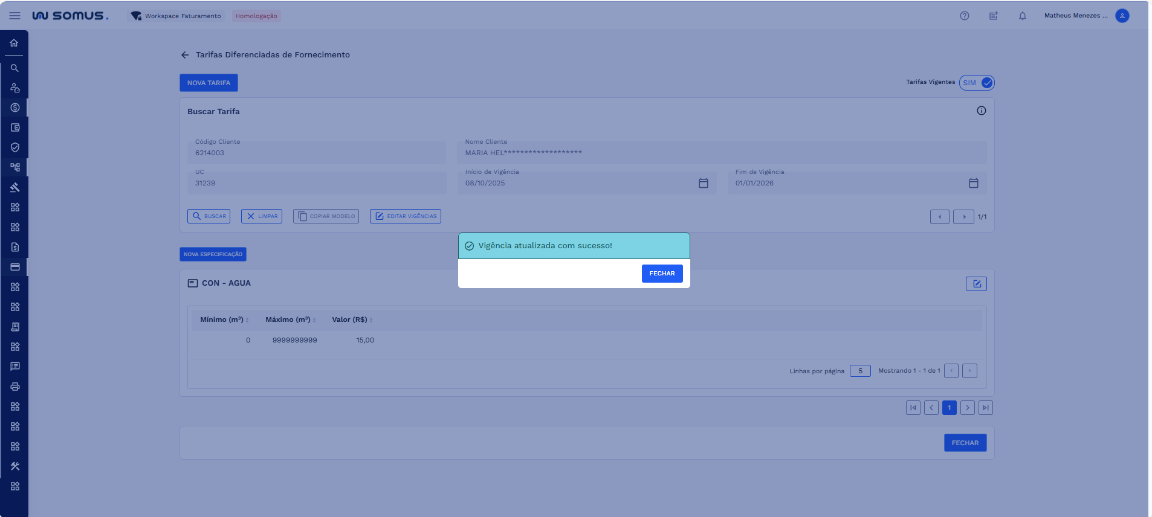Click the EDITAR VIGÊNCIAS button
The width and height of the screenshot is (1152, 517).
pos(405,216)
